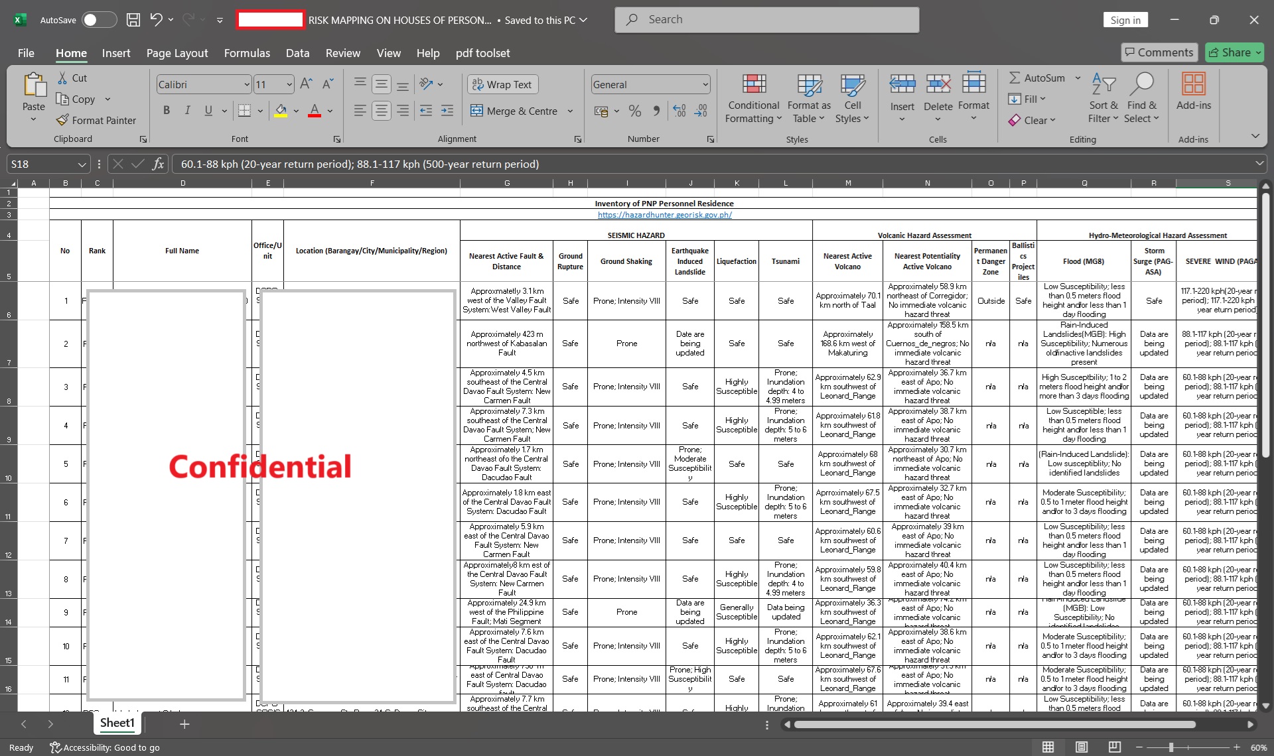This screenshot has height=756, width=1274.
Task: Click the Insert Function fx icon
Action: pos(158,164)
